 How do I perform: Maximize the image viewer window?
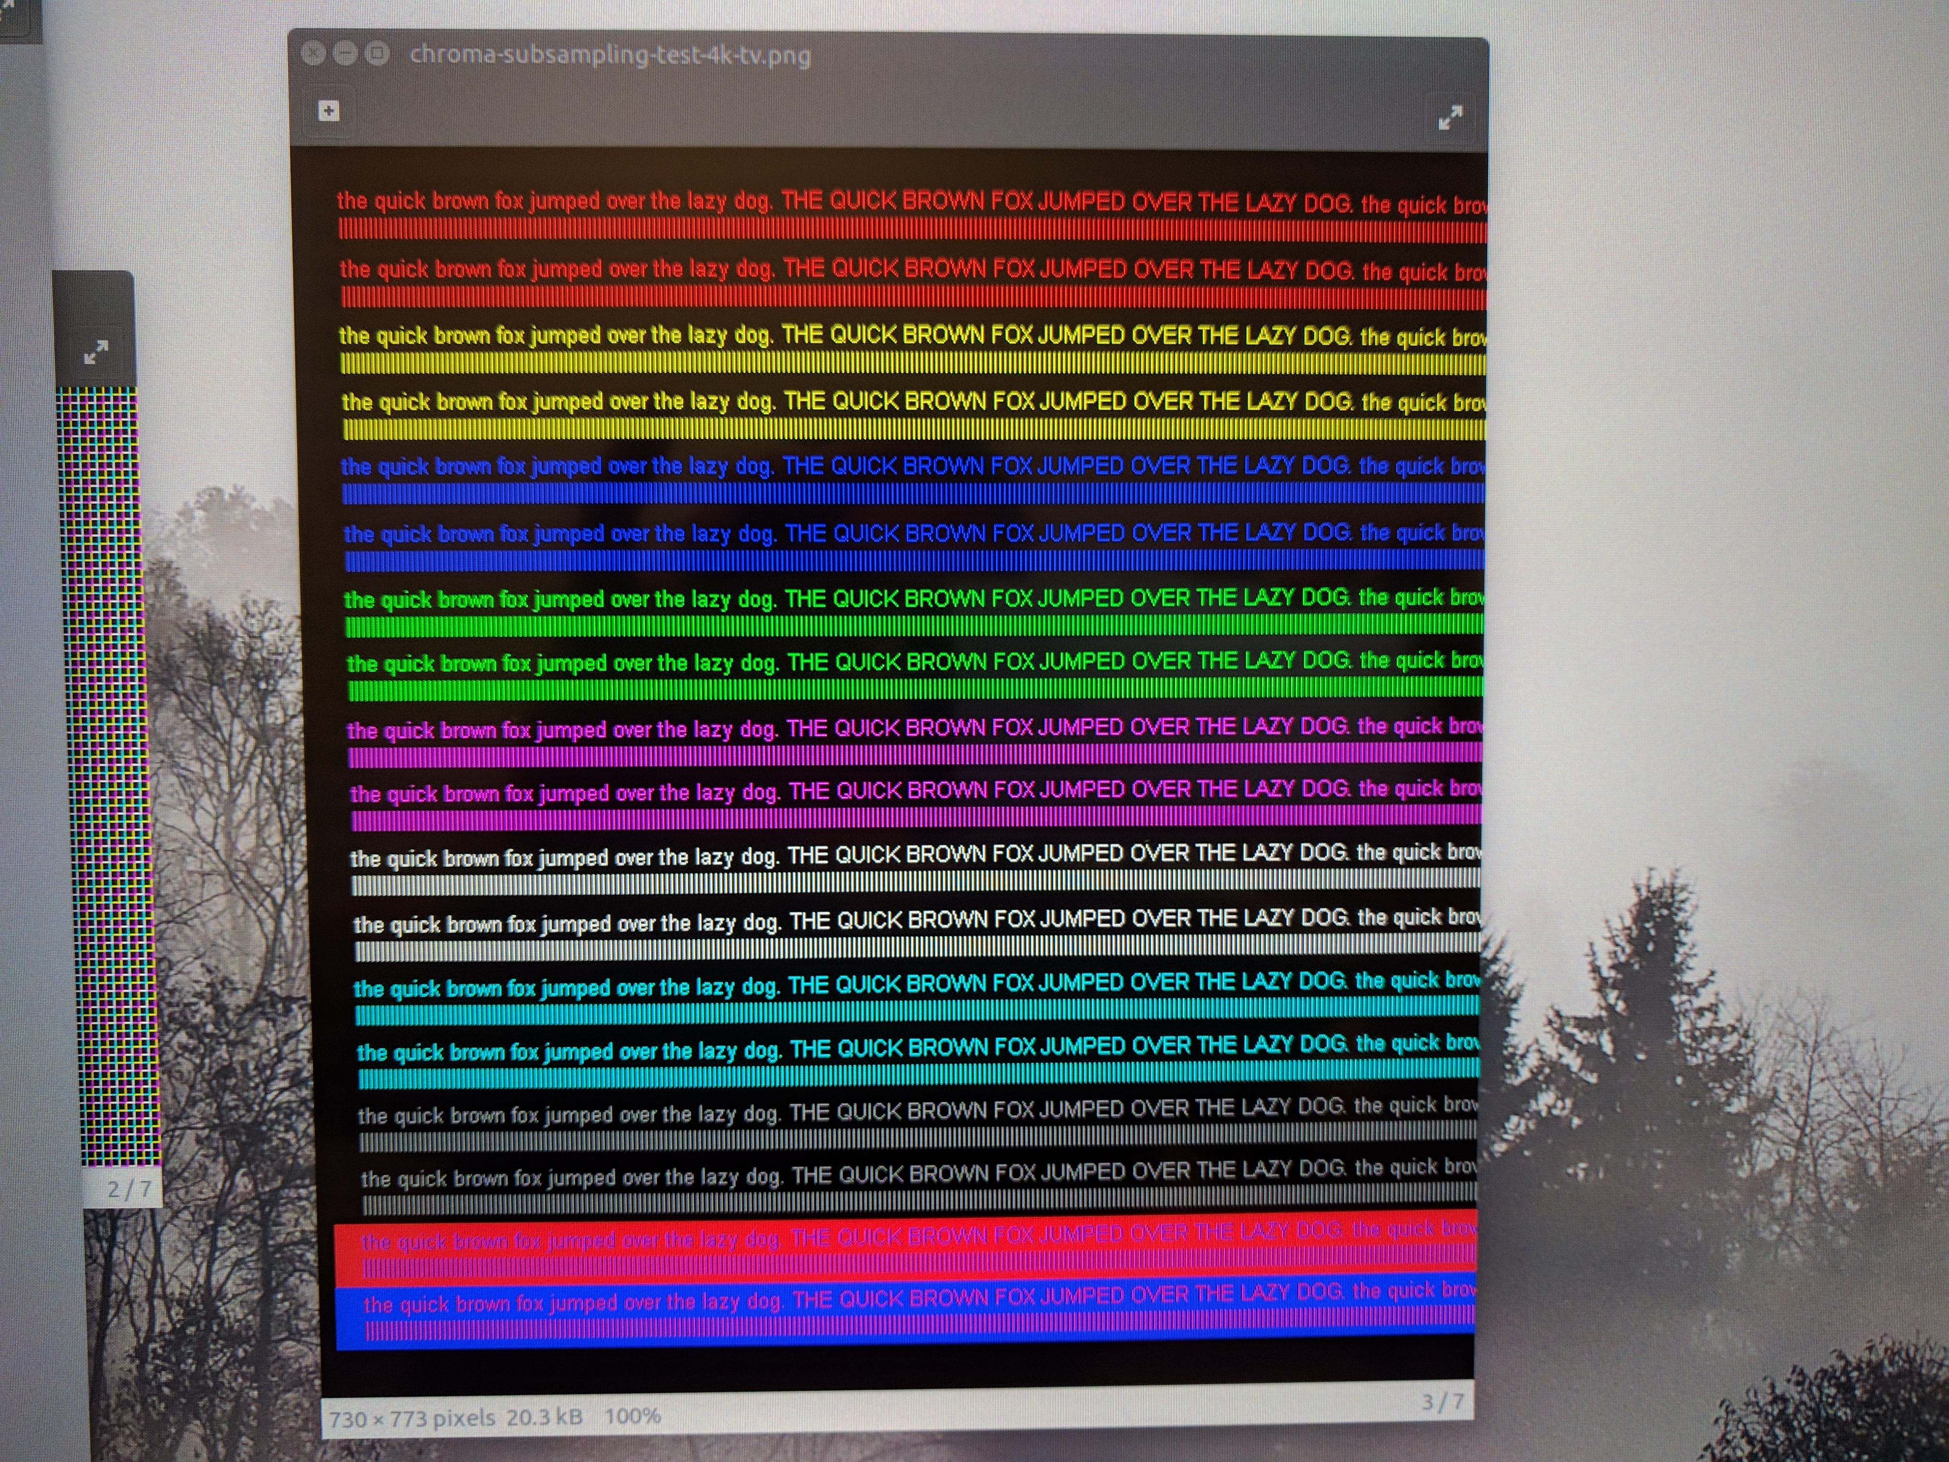tap(377, 54)
